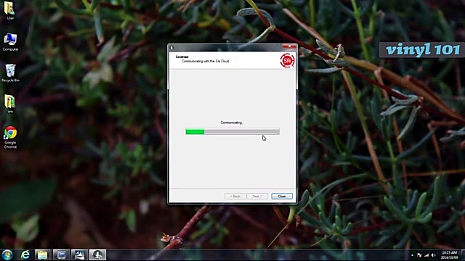
Task: Open the Recycle Bin desktop icon
Action: (10, 72)
